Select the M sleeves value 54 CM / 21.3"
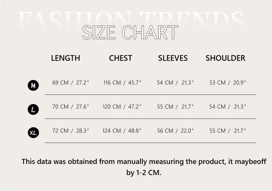This screenshot has height=191, width=272. pos(175,83)
